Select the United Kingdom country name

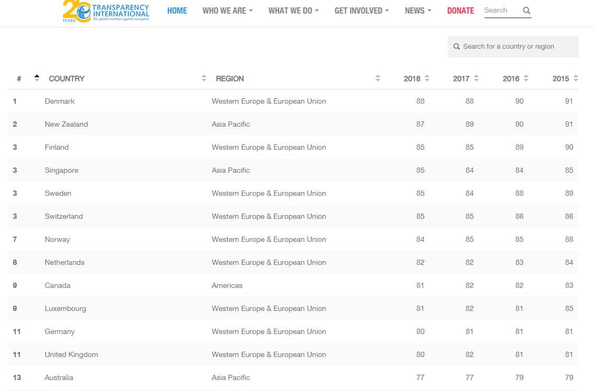(71, 354)
